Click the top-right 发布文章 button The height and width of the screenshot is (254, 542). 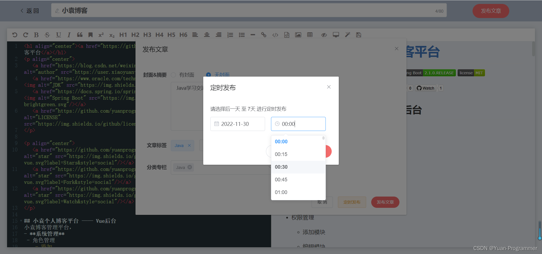(x=491, y=11)
